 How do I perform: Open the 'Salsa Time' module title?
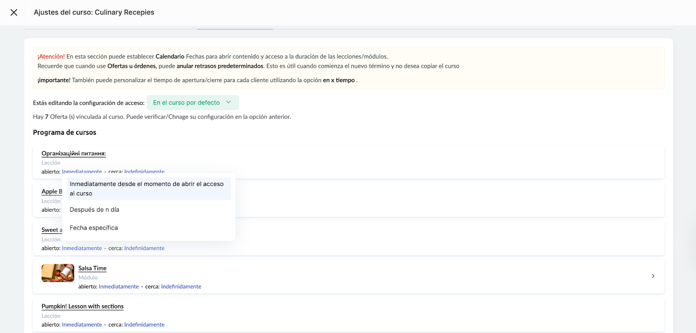(92, 268)
